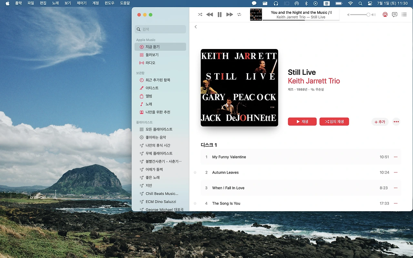Favorite The Song Is You with its star
Image resolution: width=413 pixels, height=258 pixels.
[x=195, y=203]
